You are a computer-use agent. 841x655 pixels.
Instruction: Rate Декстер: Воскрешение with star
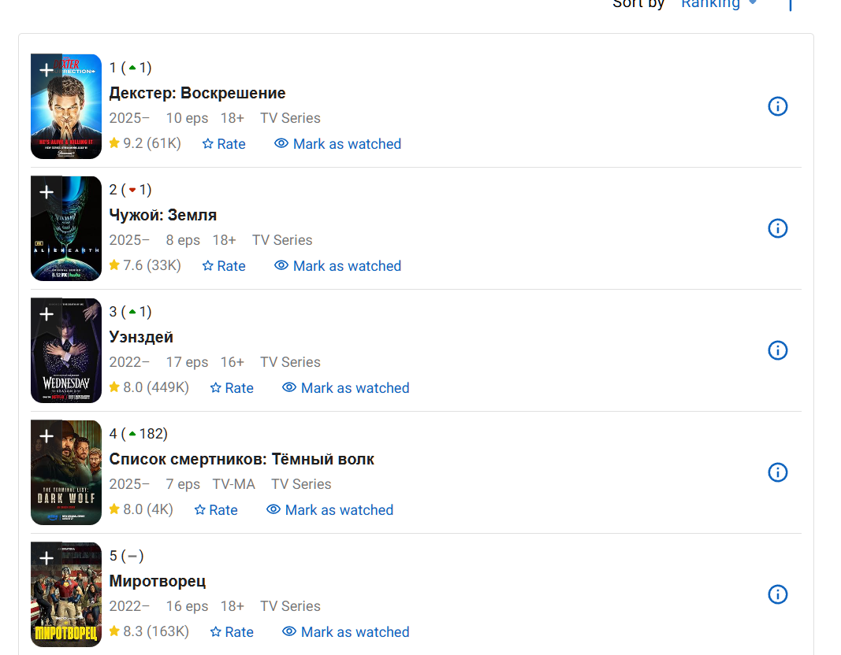point(224,143)
